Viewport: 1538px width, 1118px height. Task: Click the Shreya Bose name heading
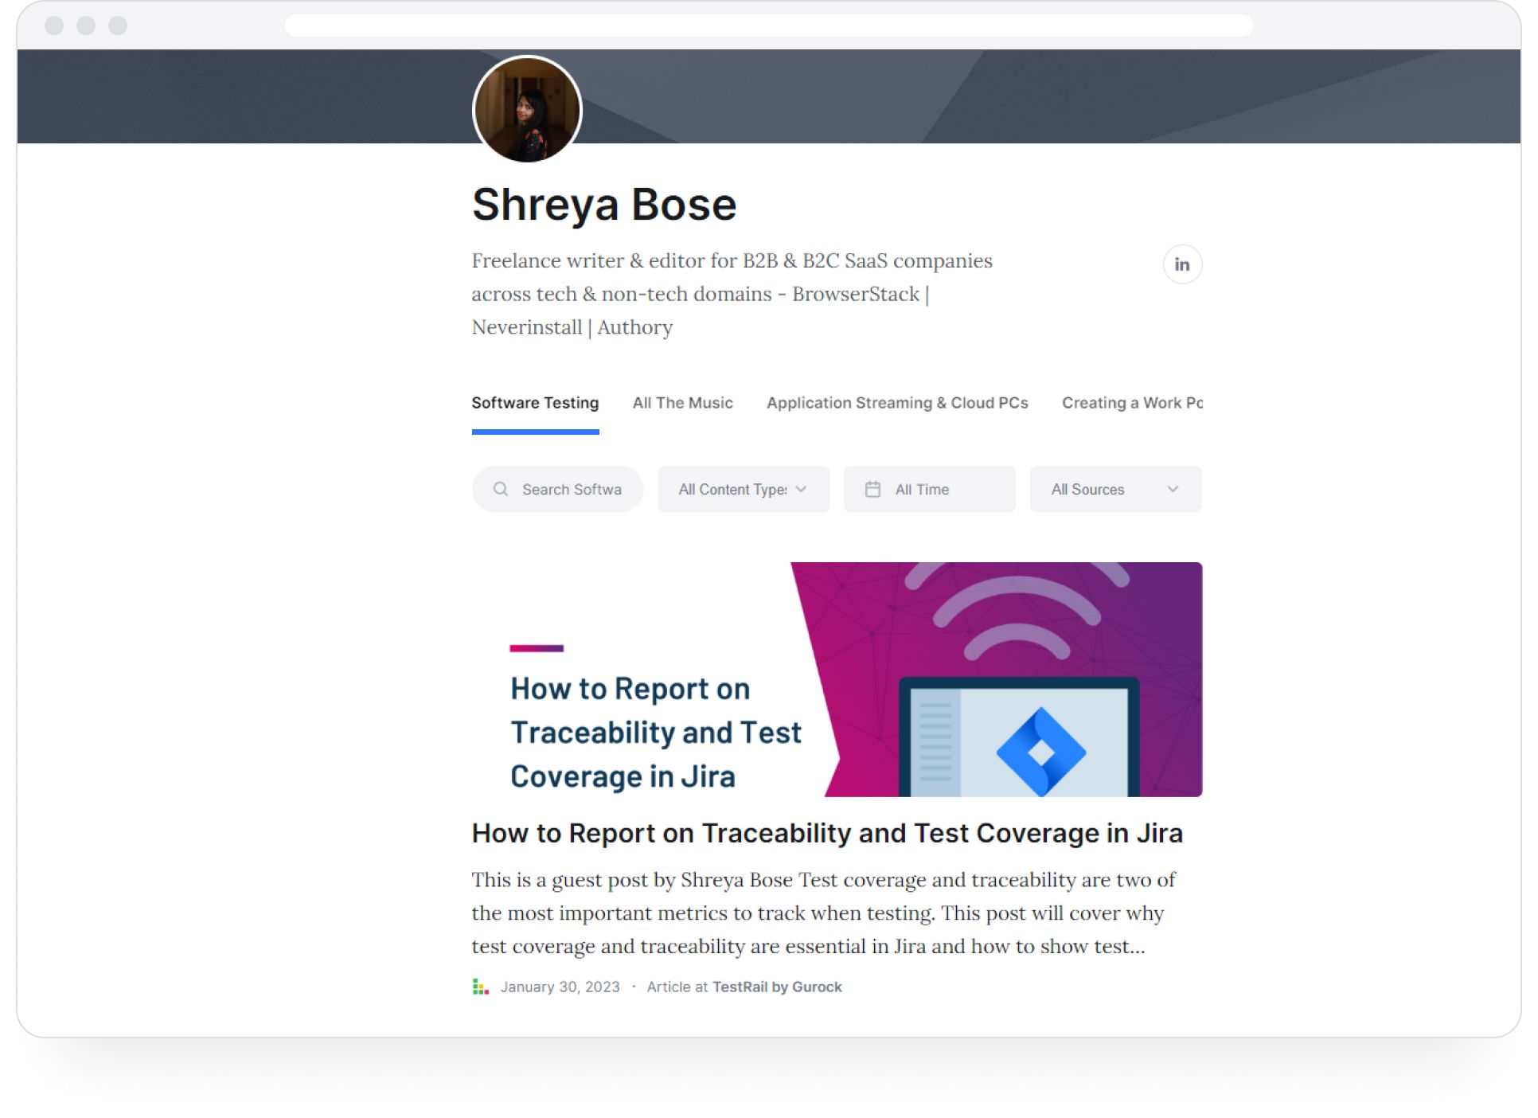coord(604,205)
